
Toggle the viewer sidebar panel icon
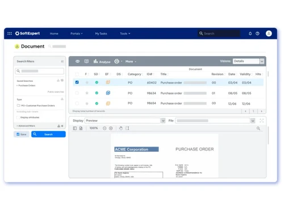pyautogui.click(x=75, y=128)
